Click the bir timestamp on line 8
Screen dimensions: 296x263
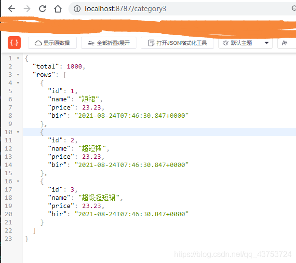pos(132,116)
